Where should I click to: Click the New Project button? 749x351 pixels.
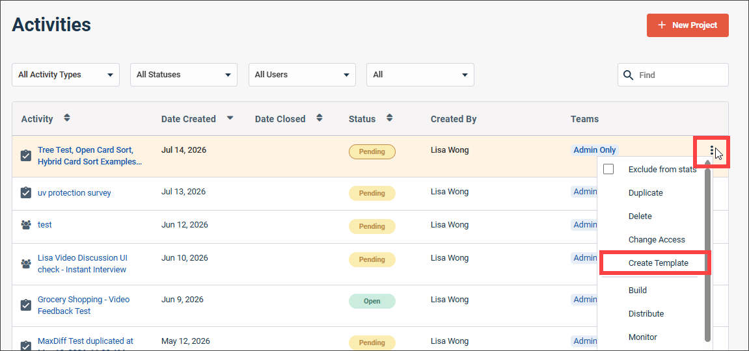[687, 25]
